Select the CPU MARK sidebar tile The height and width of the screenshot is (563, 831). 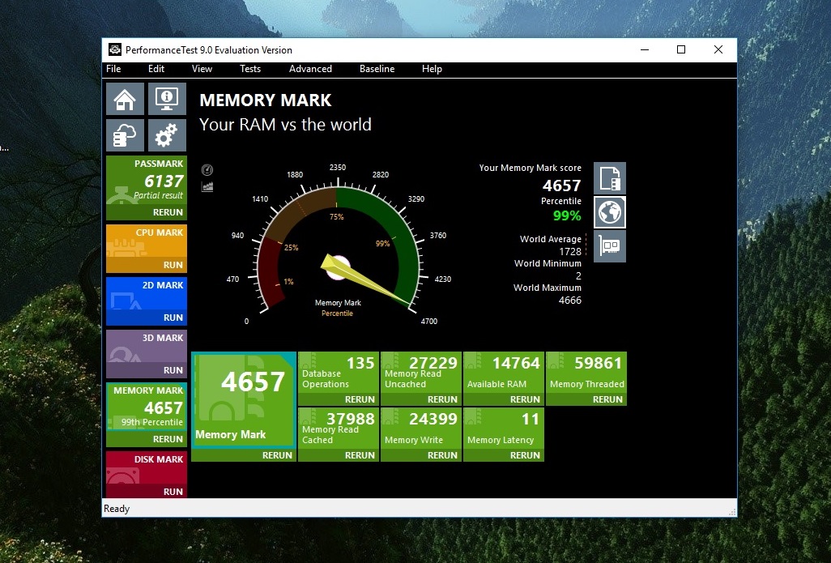pyautogui.click(x=147, y=241)
